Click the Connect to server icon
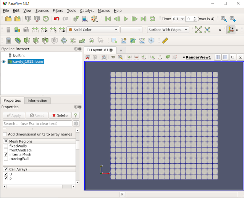The width and height of the screenshot is (244, 198). coord(28,19)
